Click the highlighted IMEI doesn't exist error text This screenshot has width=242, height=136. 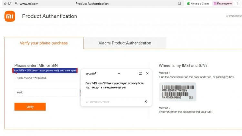(x=45, y=70)
